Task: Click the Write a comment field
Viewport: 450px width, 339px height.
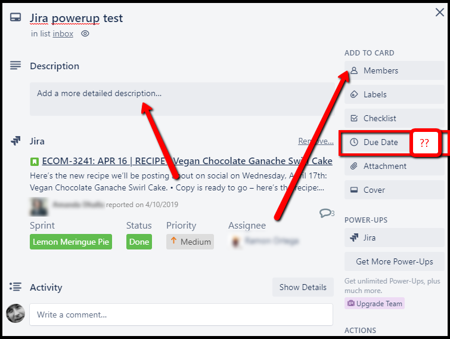Action: (x=181, y=315)
